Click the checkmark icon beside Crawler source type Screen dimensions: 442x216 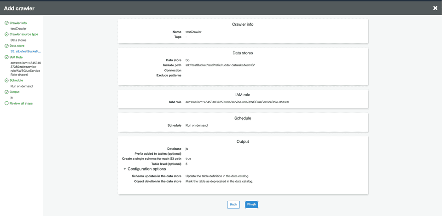point(6,35)
